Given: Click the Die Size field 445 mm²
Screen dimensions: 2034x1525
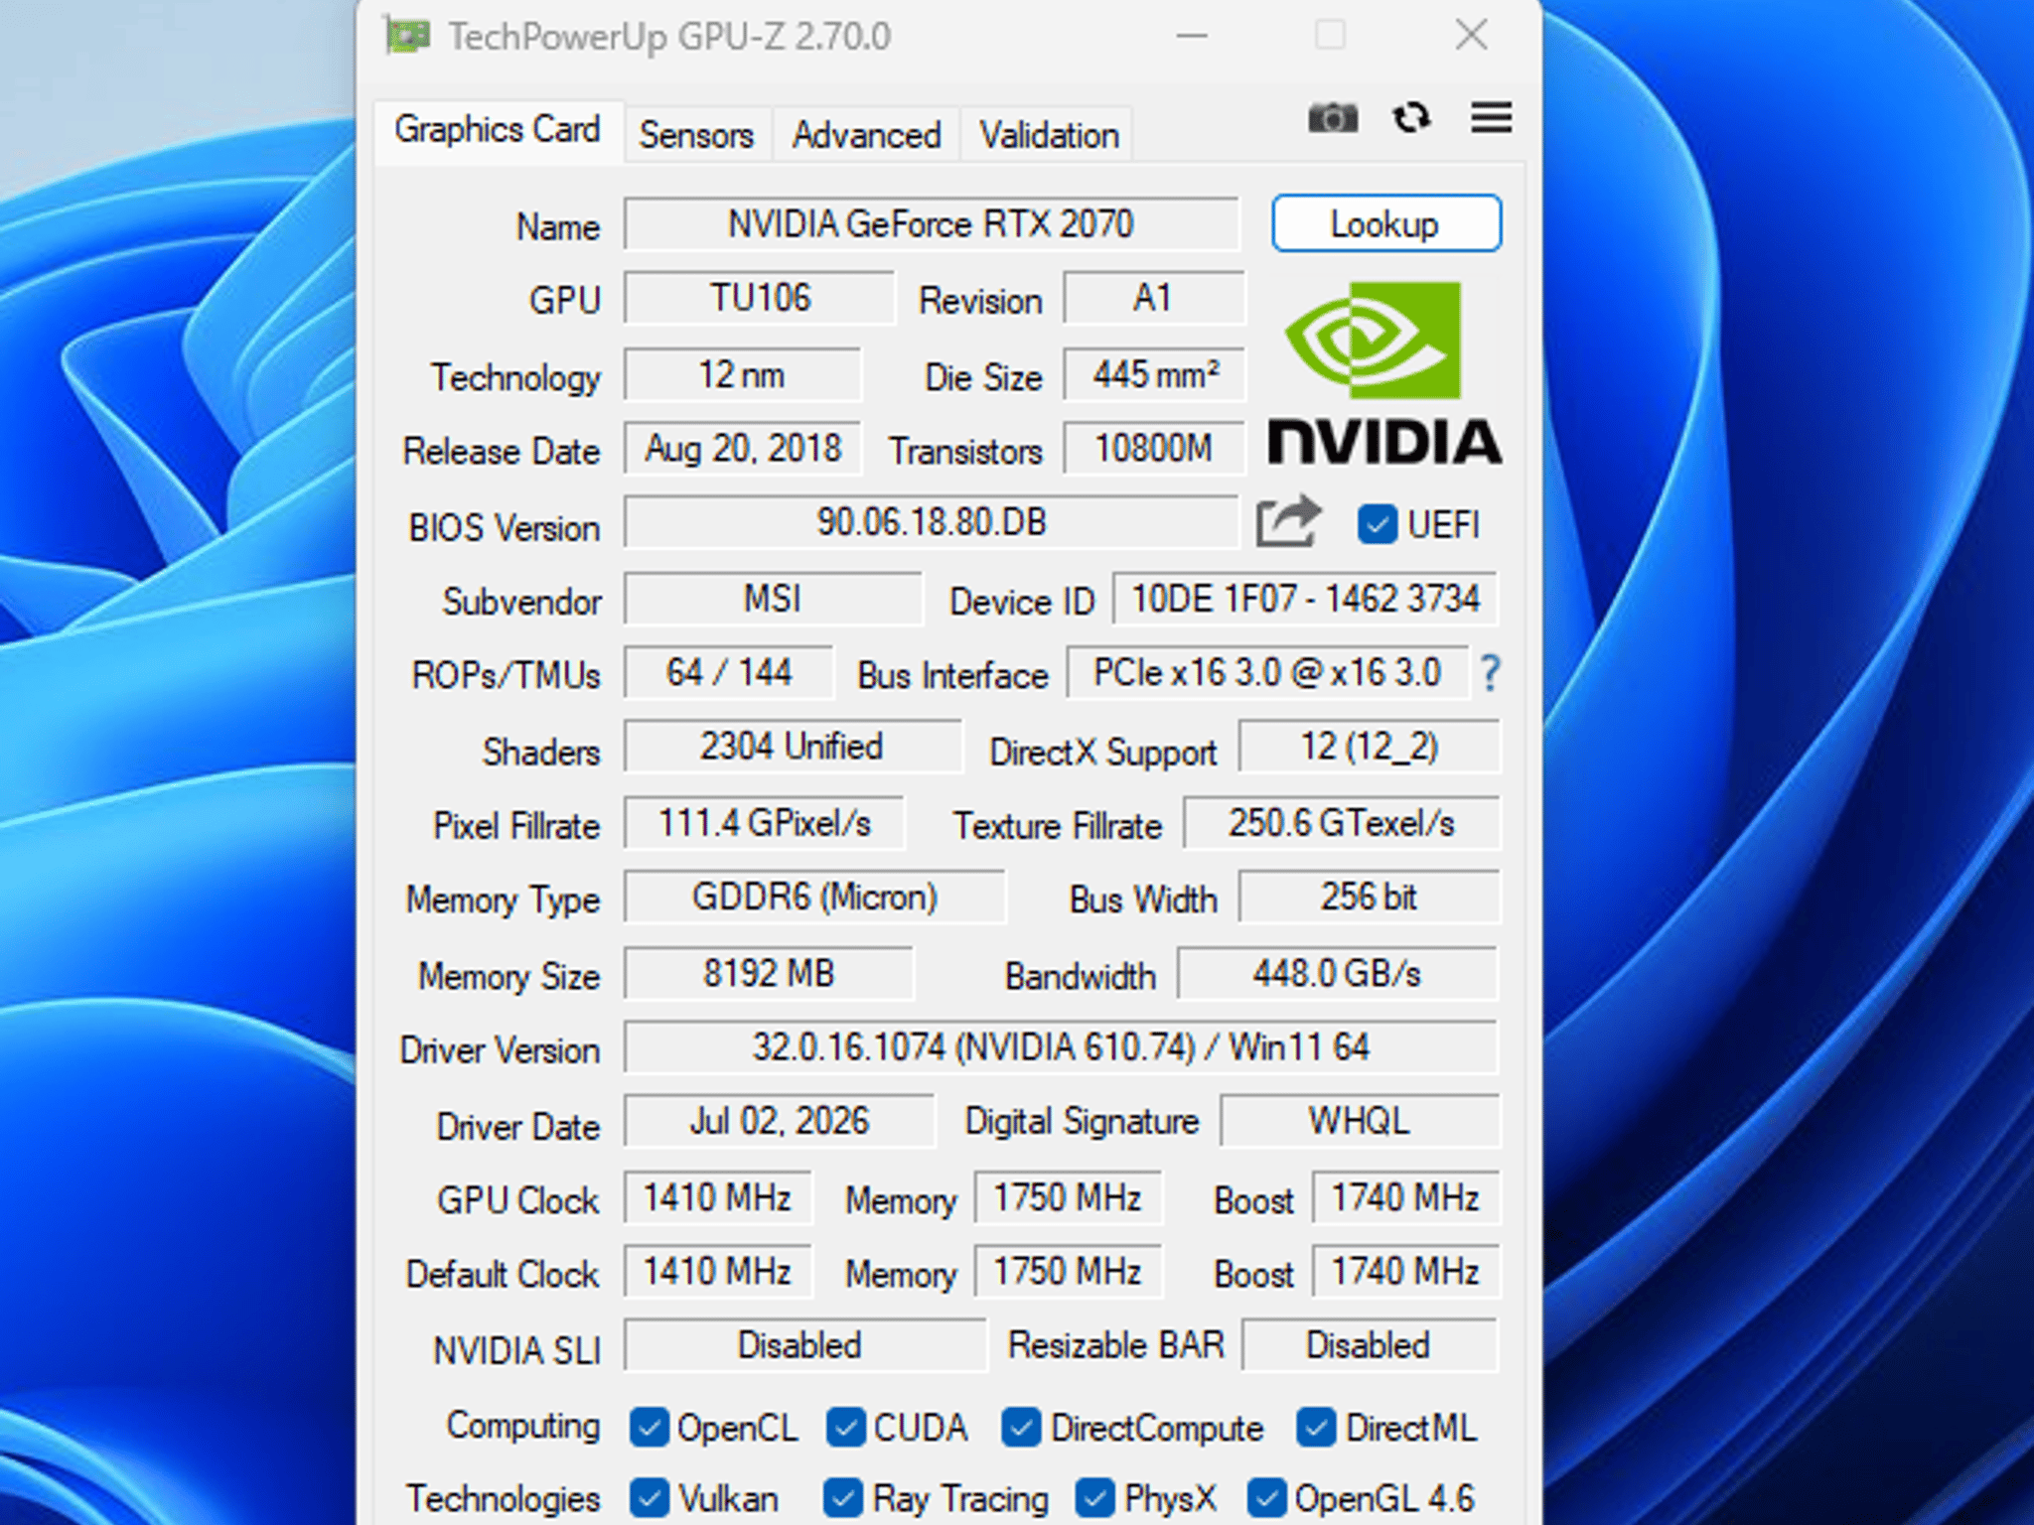Looking at the screenshot, I should click(x=1153, y=374).
